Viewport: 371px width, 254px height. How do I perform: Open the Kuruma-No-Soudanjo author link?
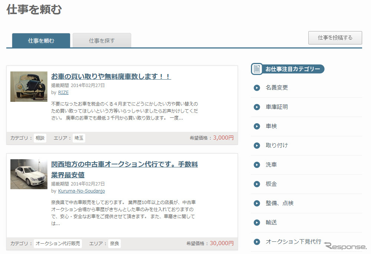tap(81, 191)
